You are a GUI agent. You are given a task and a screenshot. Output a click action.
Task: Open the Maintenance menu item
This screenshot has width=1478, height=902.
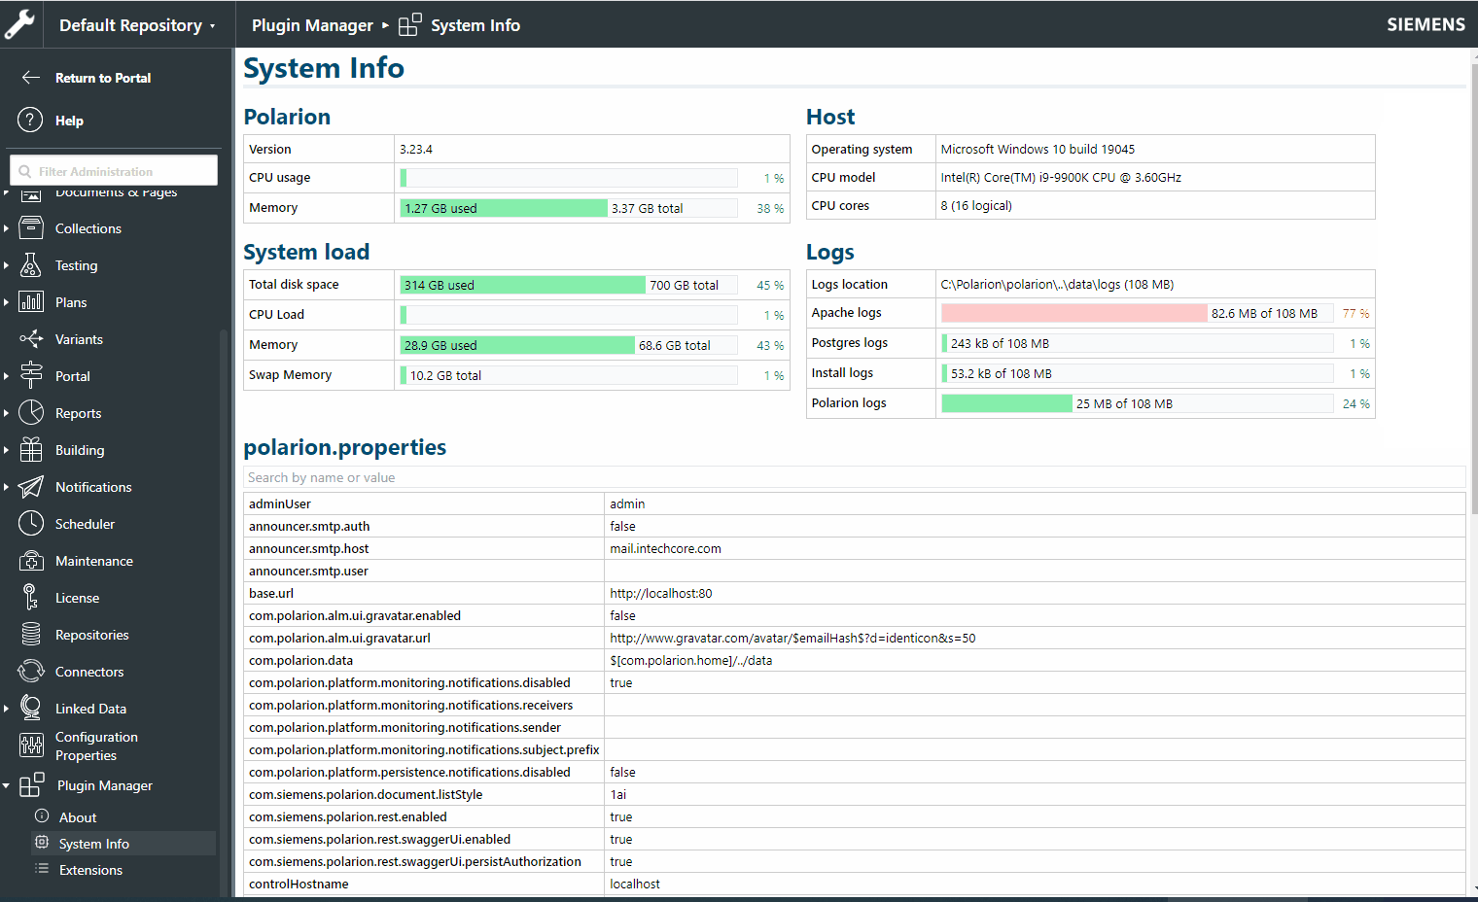(x=94, y=561)
